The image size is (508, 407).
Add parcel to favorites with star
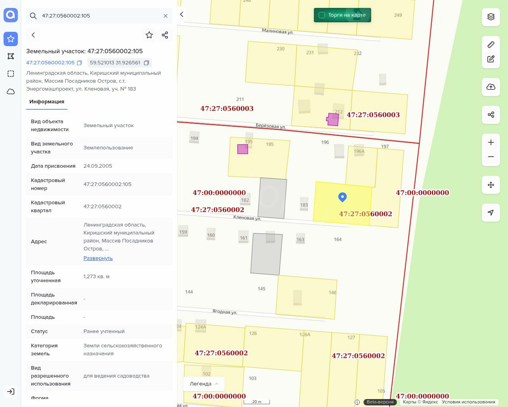point(149,35)
